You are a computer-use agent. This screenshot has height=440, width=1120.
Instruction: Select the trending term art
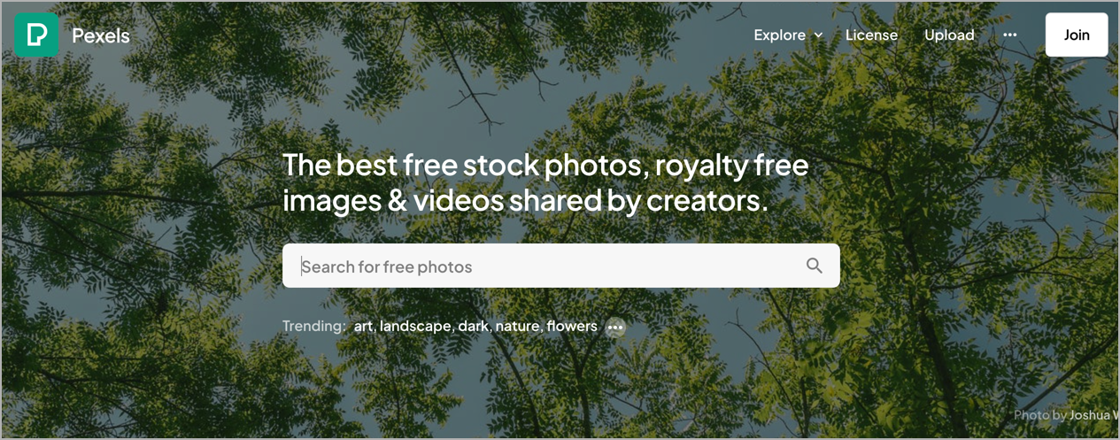click(x=363, y=326)
